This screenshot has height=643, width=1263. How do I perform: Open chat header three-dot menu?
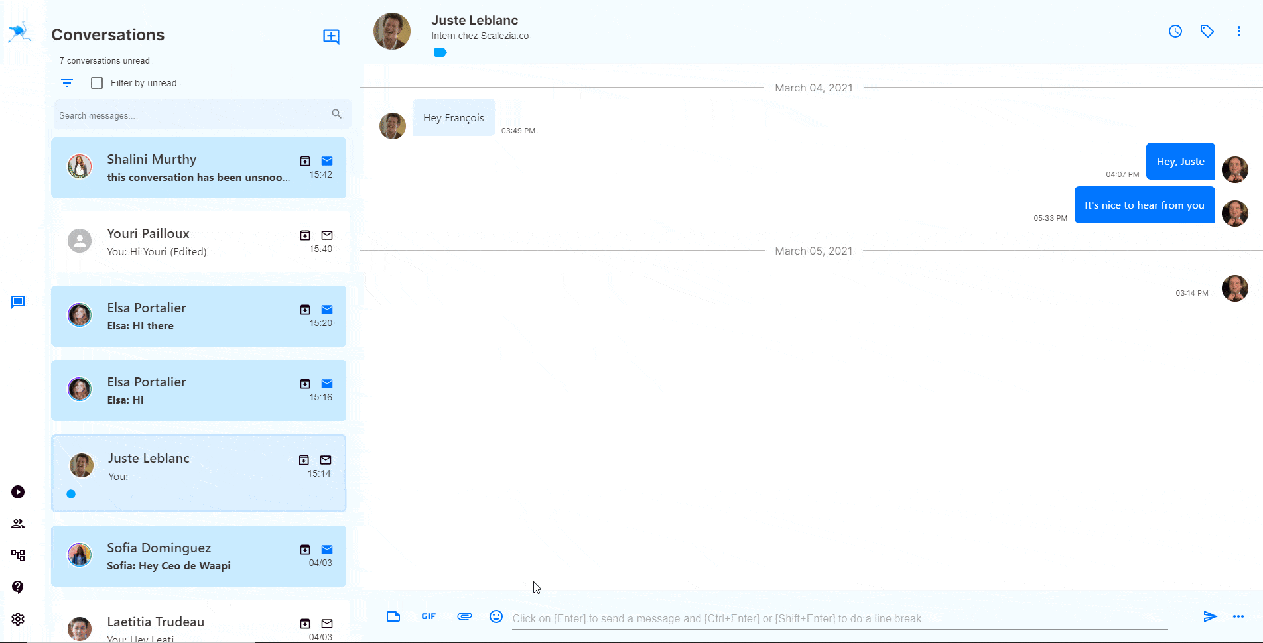click(x=1239, y=31)
